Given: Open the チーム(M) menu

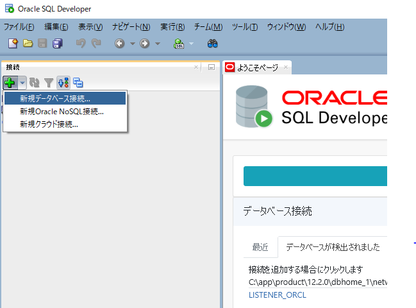Looking at the screenshot, I should coord(208,27).
